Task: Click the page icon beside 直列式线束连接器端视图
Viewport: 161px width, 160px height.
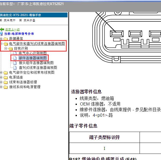Action: (x=15, y=68)
